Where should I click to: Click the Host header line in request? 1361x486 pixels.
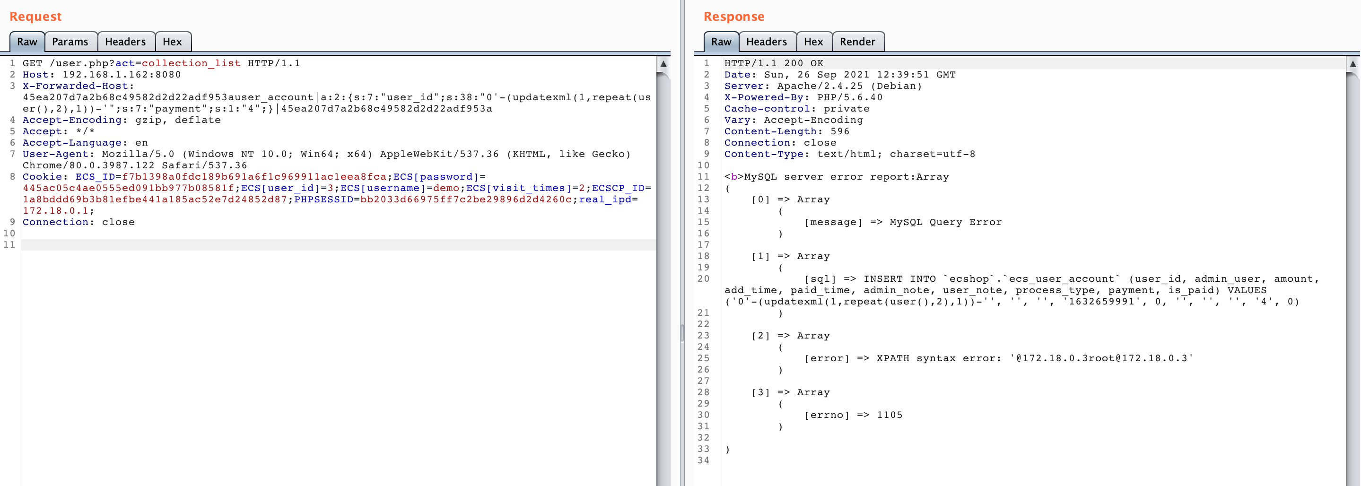tap(102, 75)
